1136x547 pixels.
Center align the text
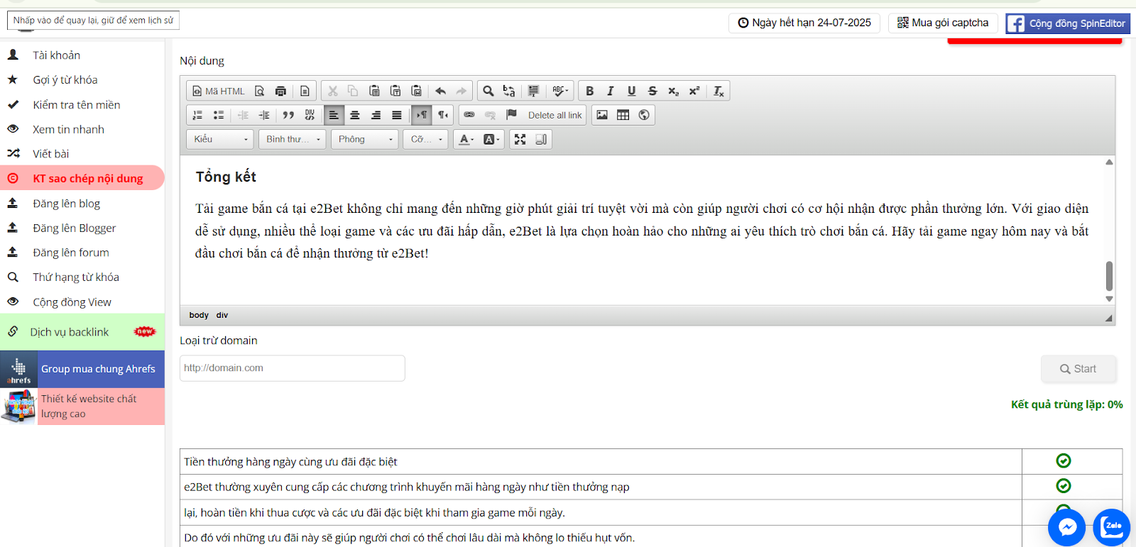point(355,115)
